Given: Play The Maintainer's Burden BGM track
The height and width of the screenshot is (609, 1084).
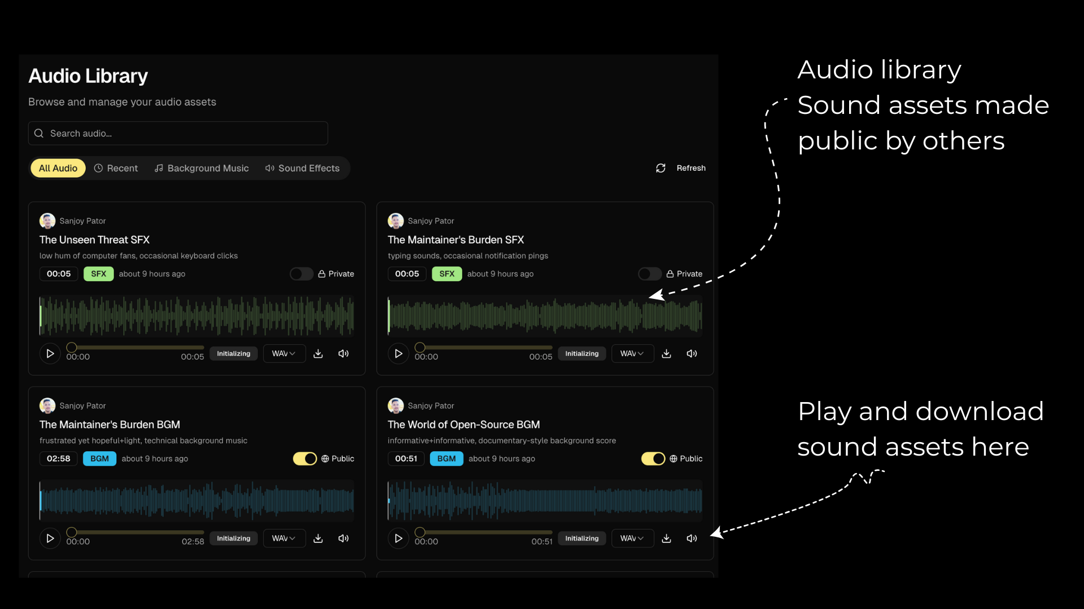Looking at the screenshot, I should click(50, 539).
